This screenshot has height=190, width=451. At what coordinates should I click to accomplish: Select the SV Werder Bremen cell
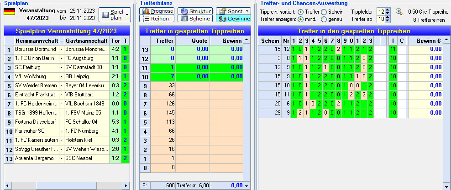coord(37,85)
